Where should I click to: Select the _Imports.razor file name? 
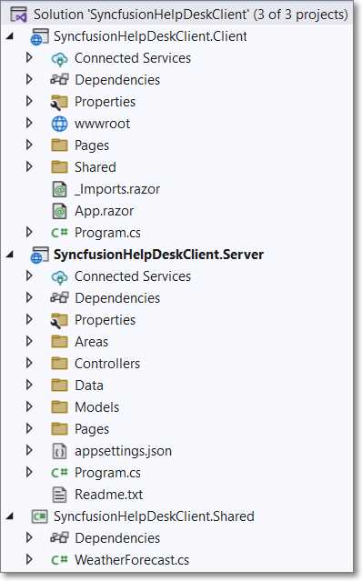coord(117,189)
